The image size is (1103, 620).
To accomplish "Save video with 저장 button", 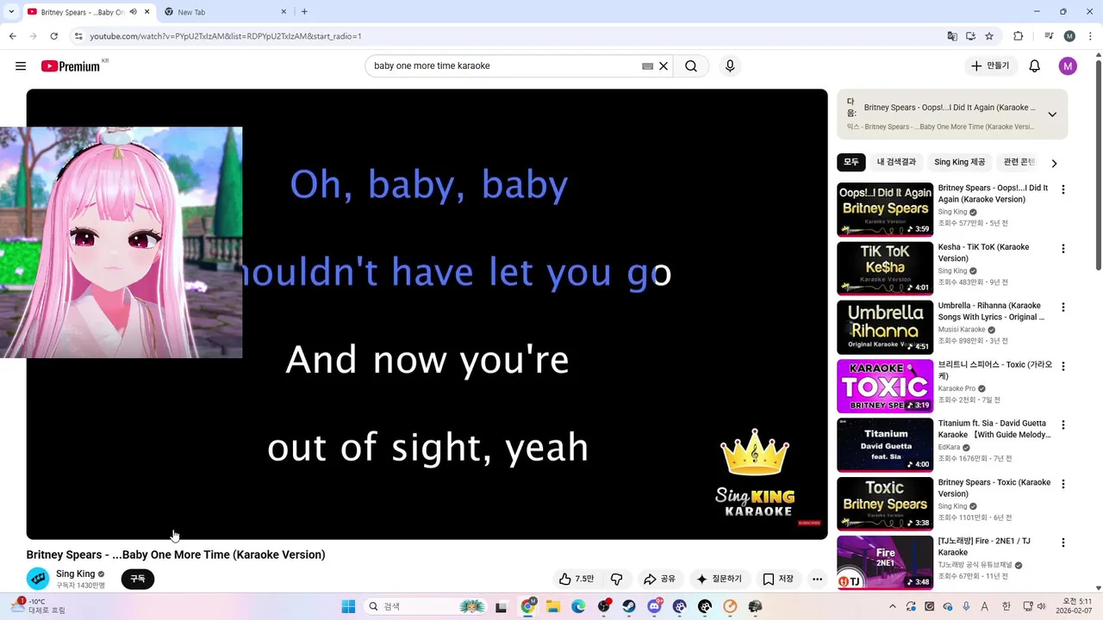I will 778,579.
